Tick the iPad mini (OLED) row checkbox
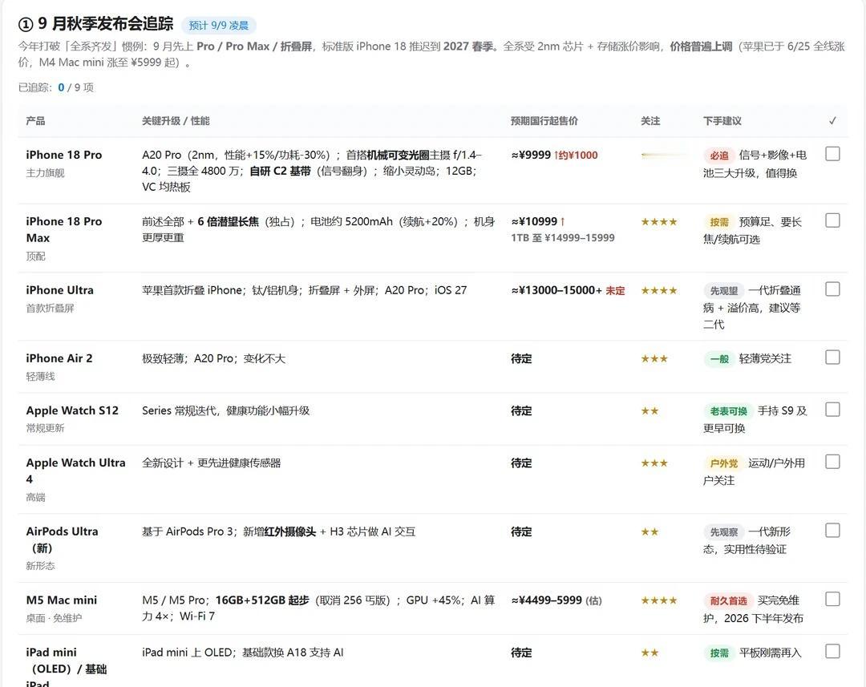 (832, 651)
